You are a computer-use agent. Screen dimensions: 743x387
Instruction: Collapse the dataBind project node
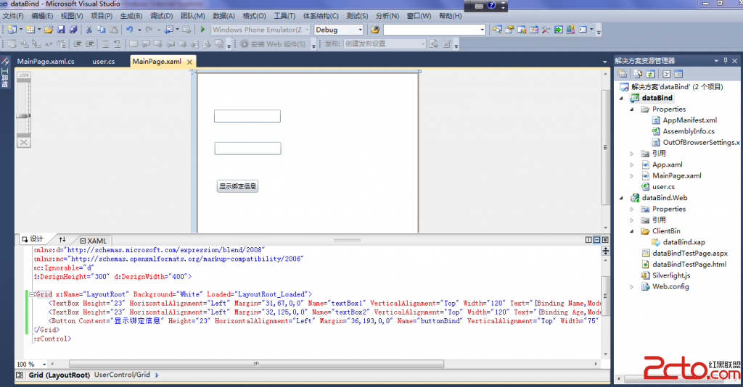click(x=621, y=98)
